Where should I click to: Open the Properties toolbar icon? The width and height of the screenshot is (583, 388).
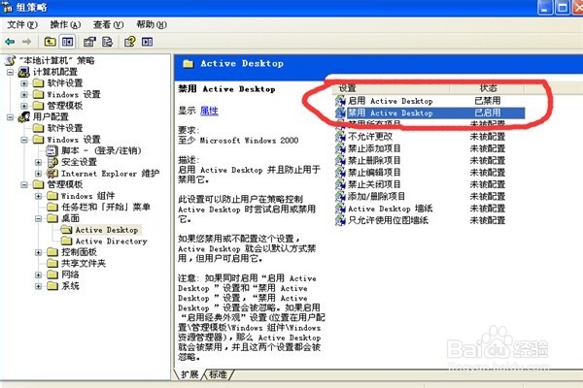point(89,42)
